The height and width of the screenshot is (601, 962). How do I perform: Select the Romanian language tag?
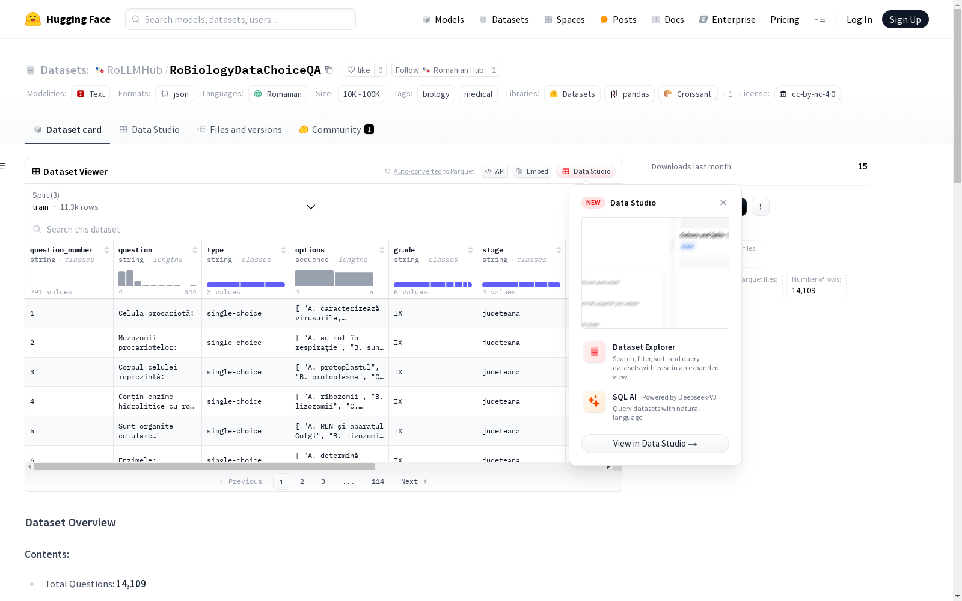(278, 94)
